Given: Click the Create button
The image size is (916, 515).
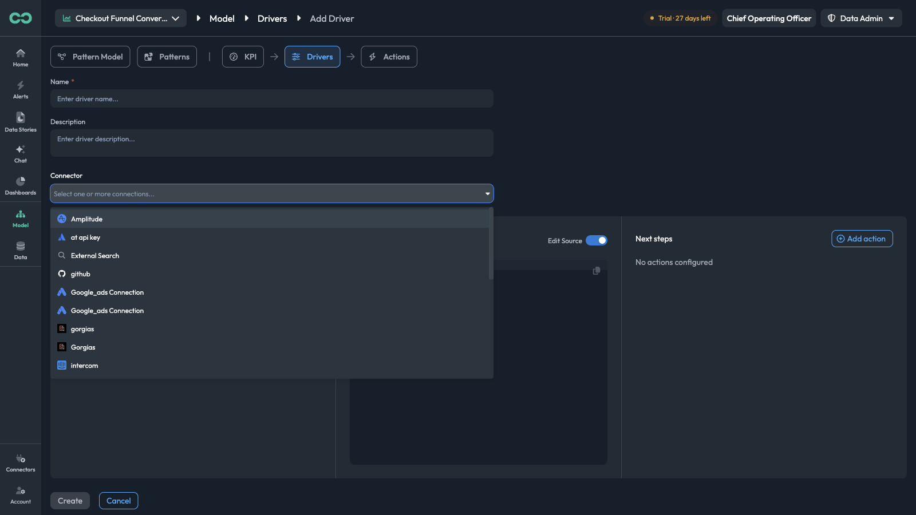Looking at the screenshot, I should click(70, 501).
